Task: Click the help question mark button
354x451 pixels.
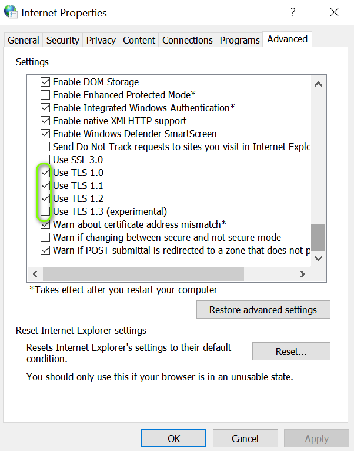Action: (x=293, y=12)
